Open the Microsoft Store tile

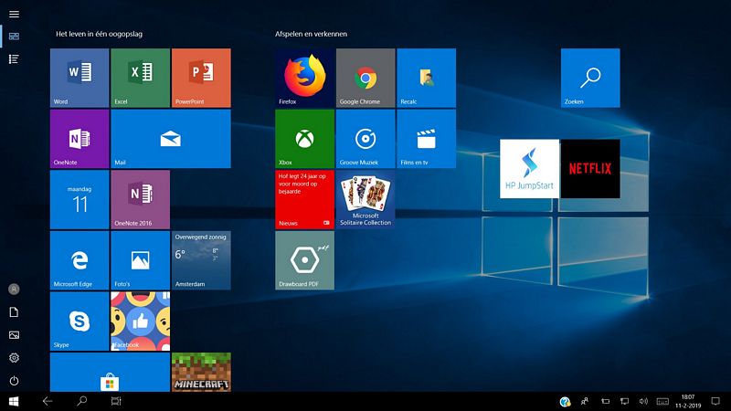(110, 372)
